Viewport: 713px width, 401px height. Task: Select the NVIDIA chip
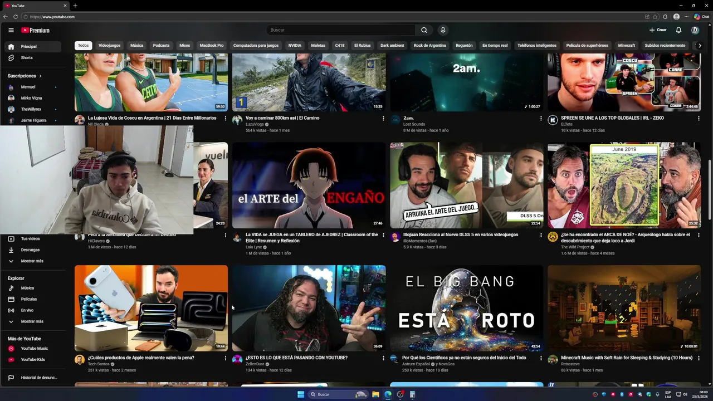click(295, 46)
